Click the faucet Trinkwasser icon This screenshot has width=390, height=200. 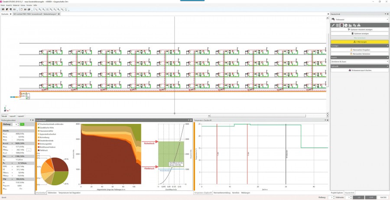[x=333, y=19]
